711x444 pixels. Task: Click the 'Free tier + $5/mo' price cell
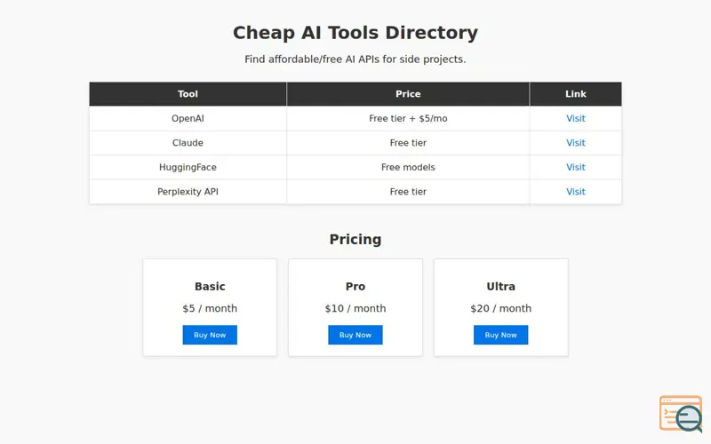pyautogui.click(x=408, y=118)
